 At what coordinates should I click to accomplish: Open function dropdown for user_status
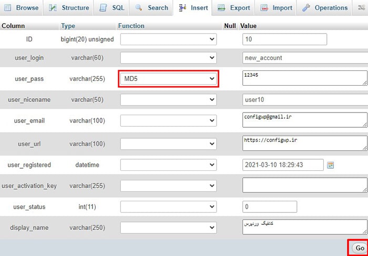[168, 207]
